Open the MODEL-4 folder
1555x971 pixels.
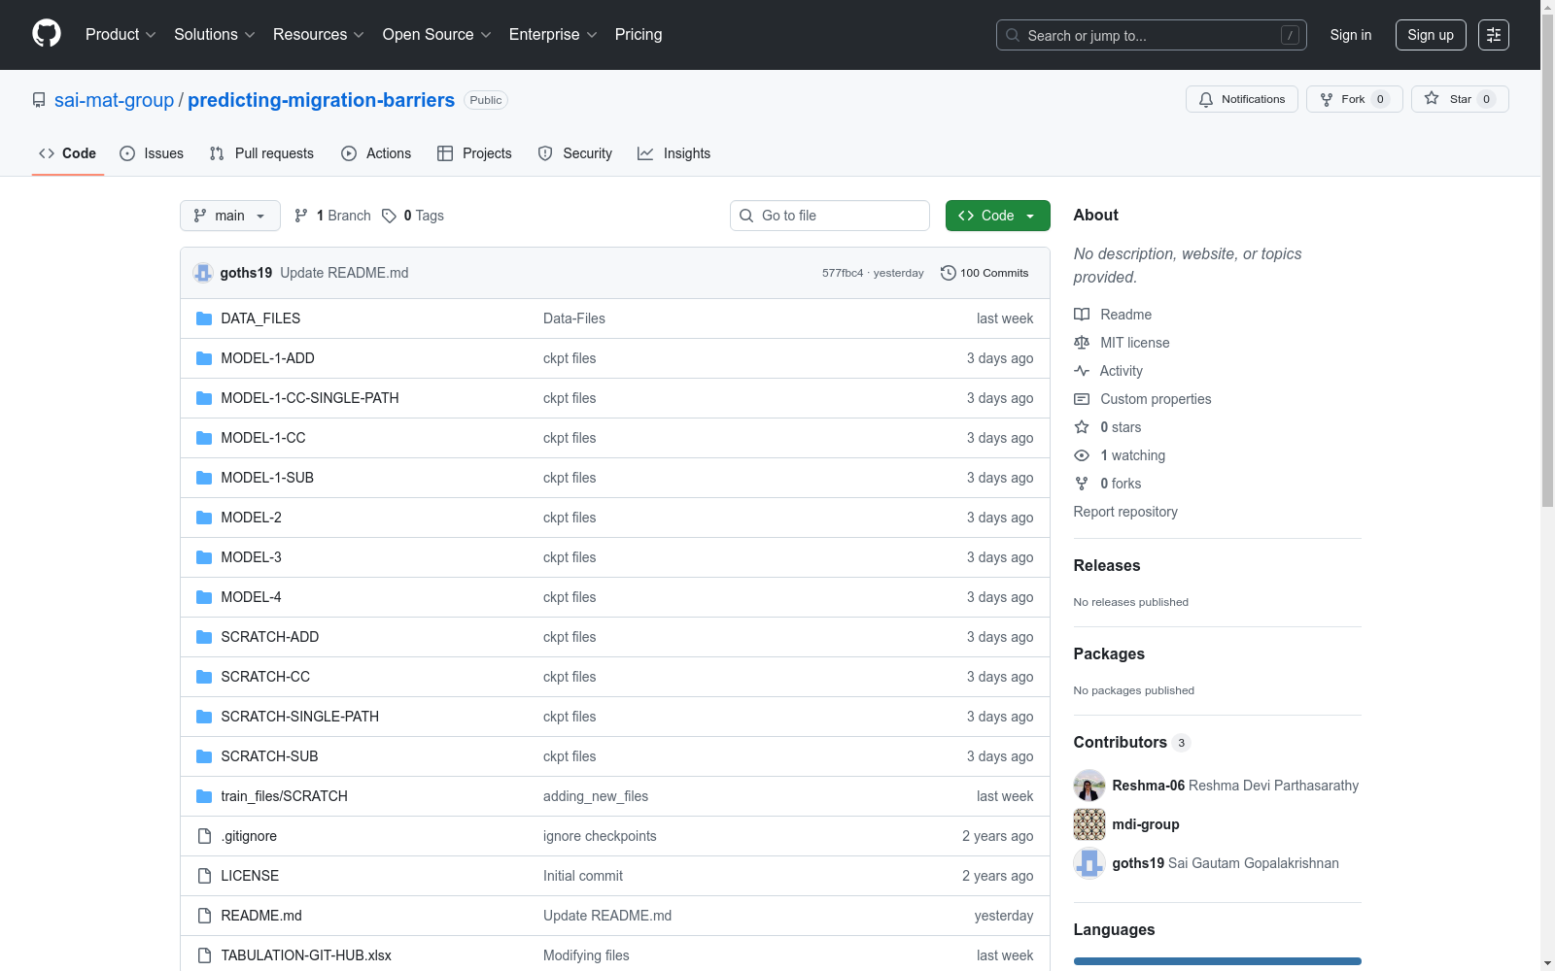[252, 597]
